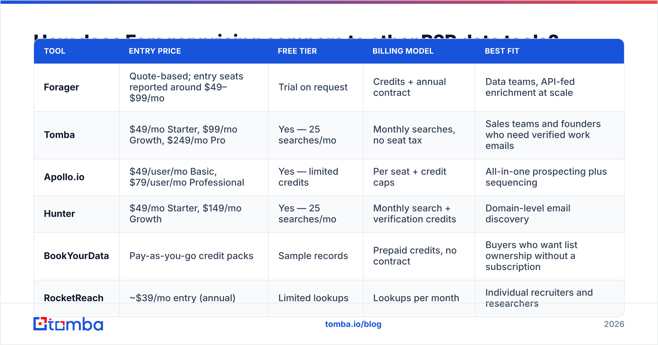Viewport: 658px width, 345px height.
Task: Select the Hunter row name
Action: [x=59, y=214]
